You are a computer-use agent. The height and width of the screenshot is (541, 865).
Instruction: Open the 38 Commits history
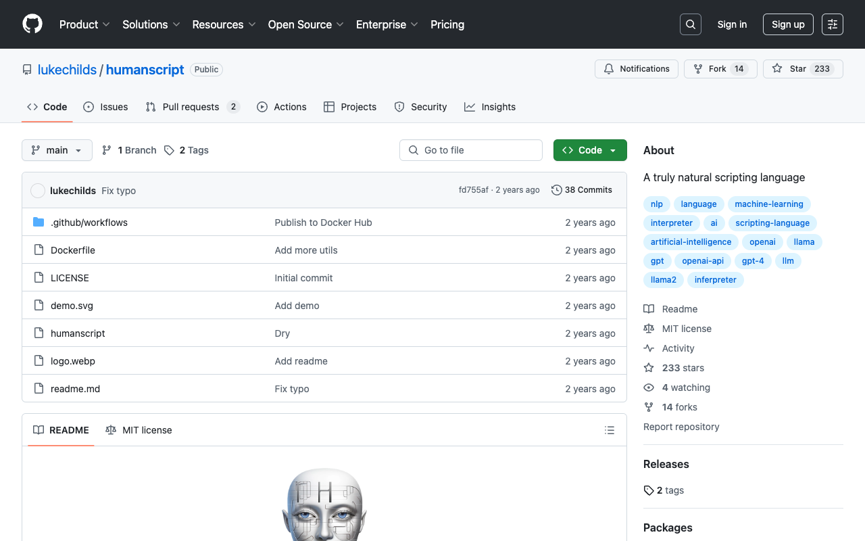(582, 190)
